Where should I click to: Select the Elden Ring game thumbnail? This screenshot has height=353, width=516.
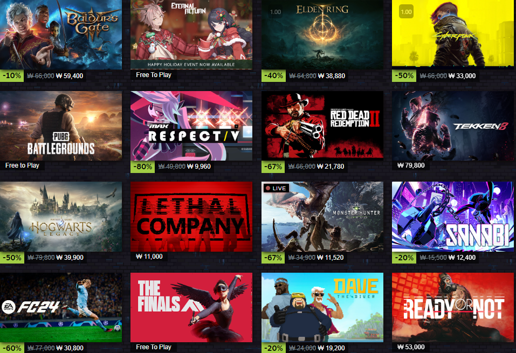(322, 34)
